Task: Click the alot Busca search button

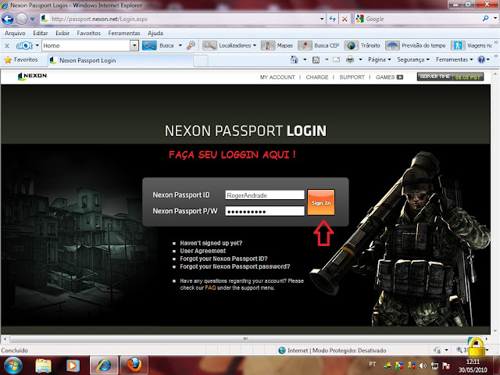Action: click(x=159, y=45)
